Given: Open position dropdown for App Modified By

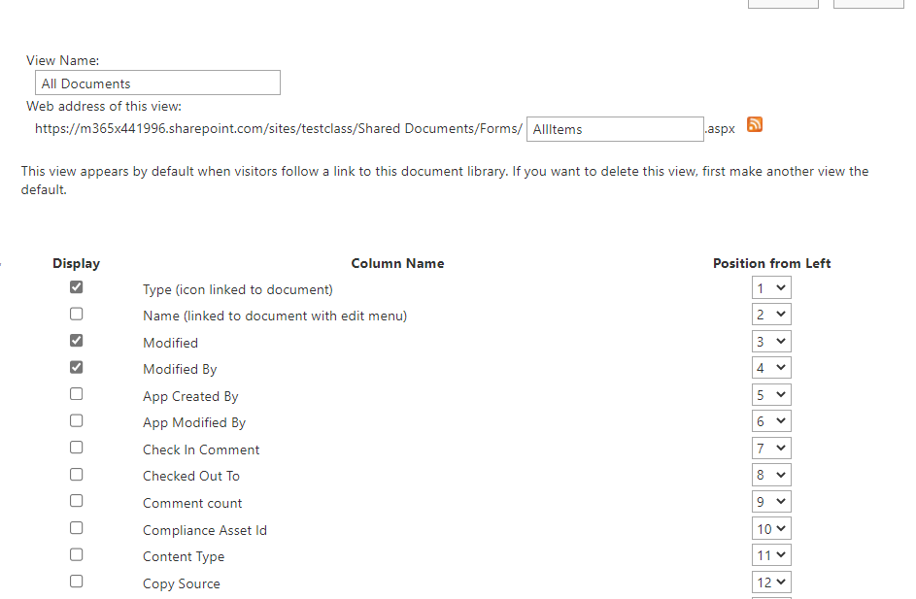Looking at the screenshot, I should (771, 421).
